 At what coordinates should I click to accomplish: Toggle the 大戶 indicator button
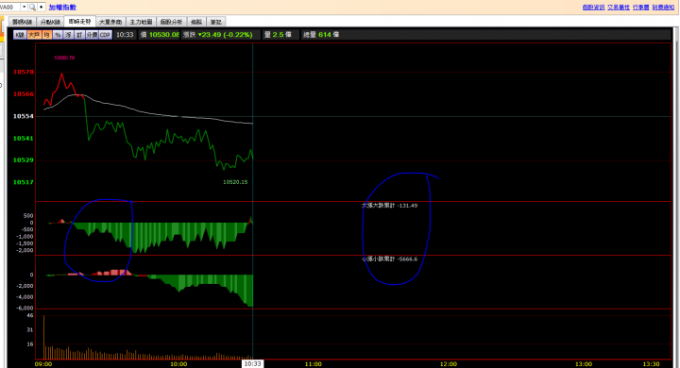pyautogui.click(x=34, y=35)
